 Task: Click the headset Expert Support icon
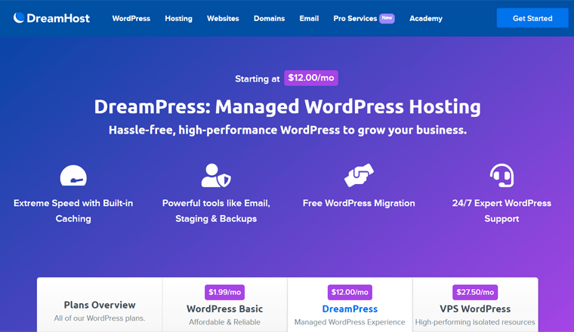[501, 175]
